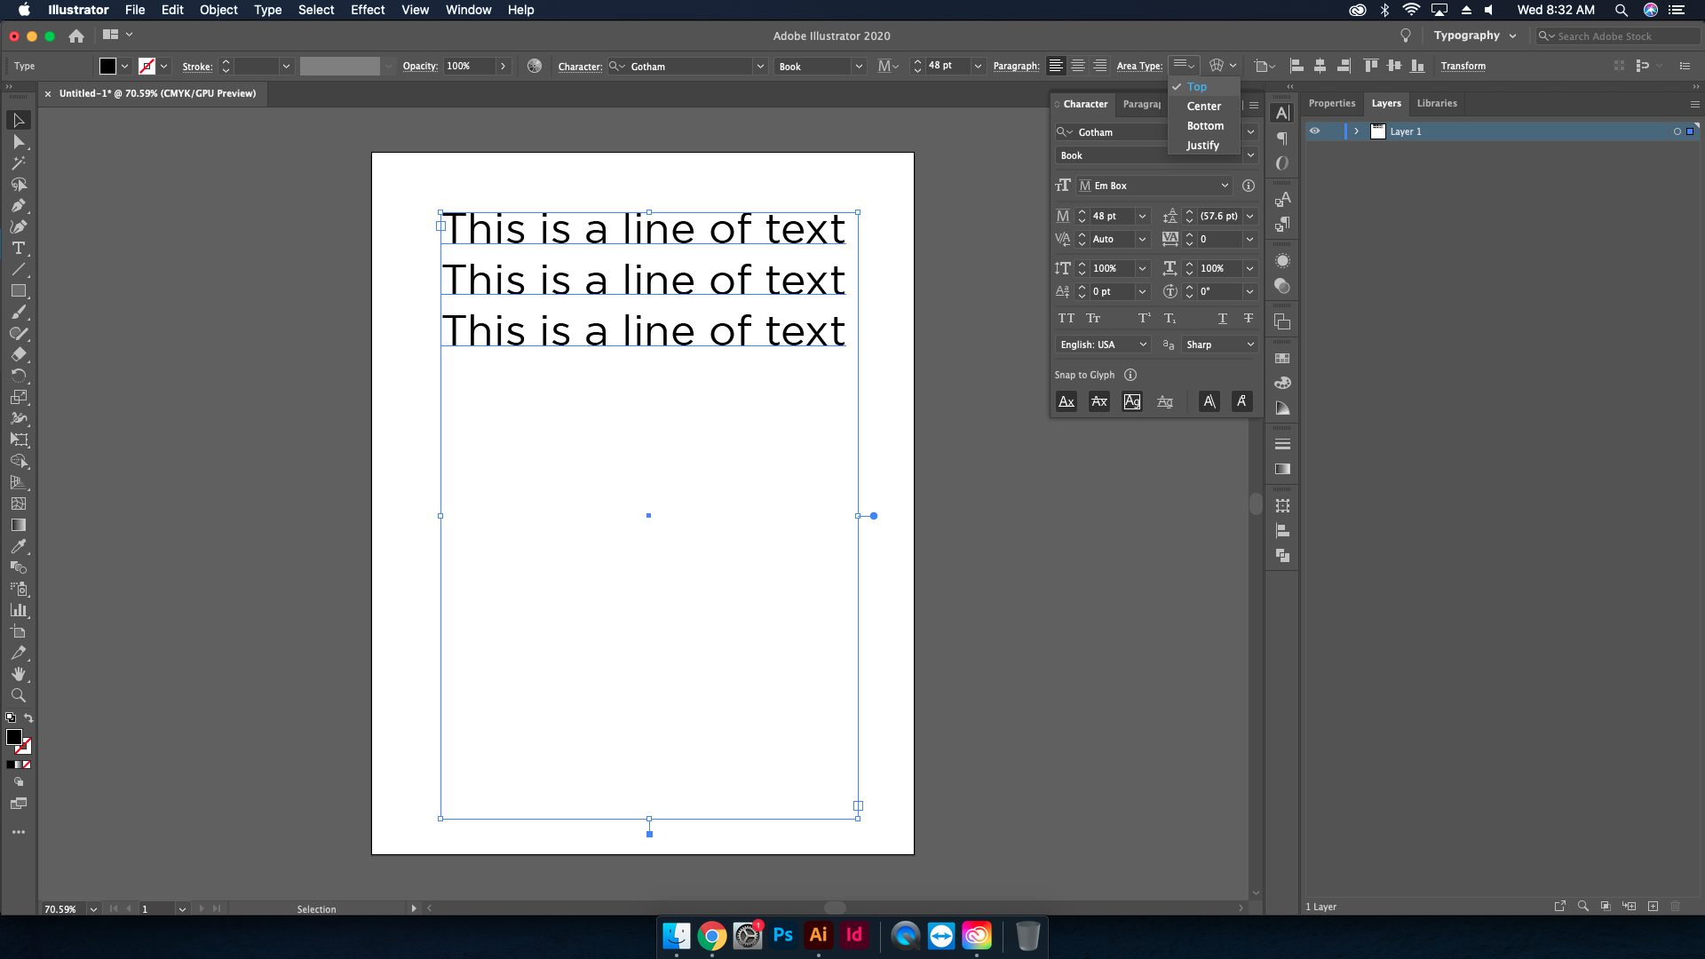Select the Eyedropper tool
The width and height of the screenshot is (1705, 959).
18,546
